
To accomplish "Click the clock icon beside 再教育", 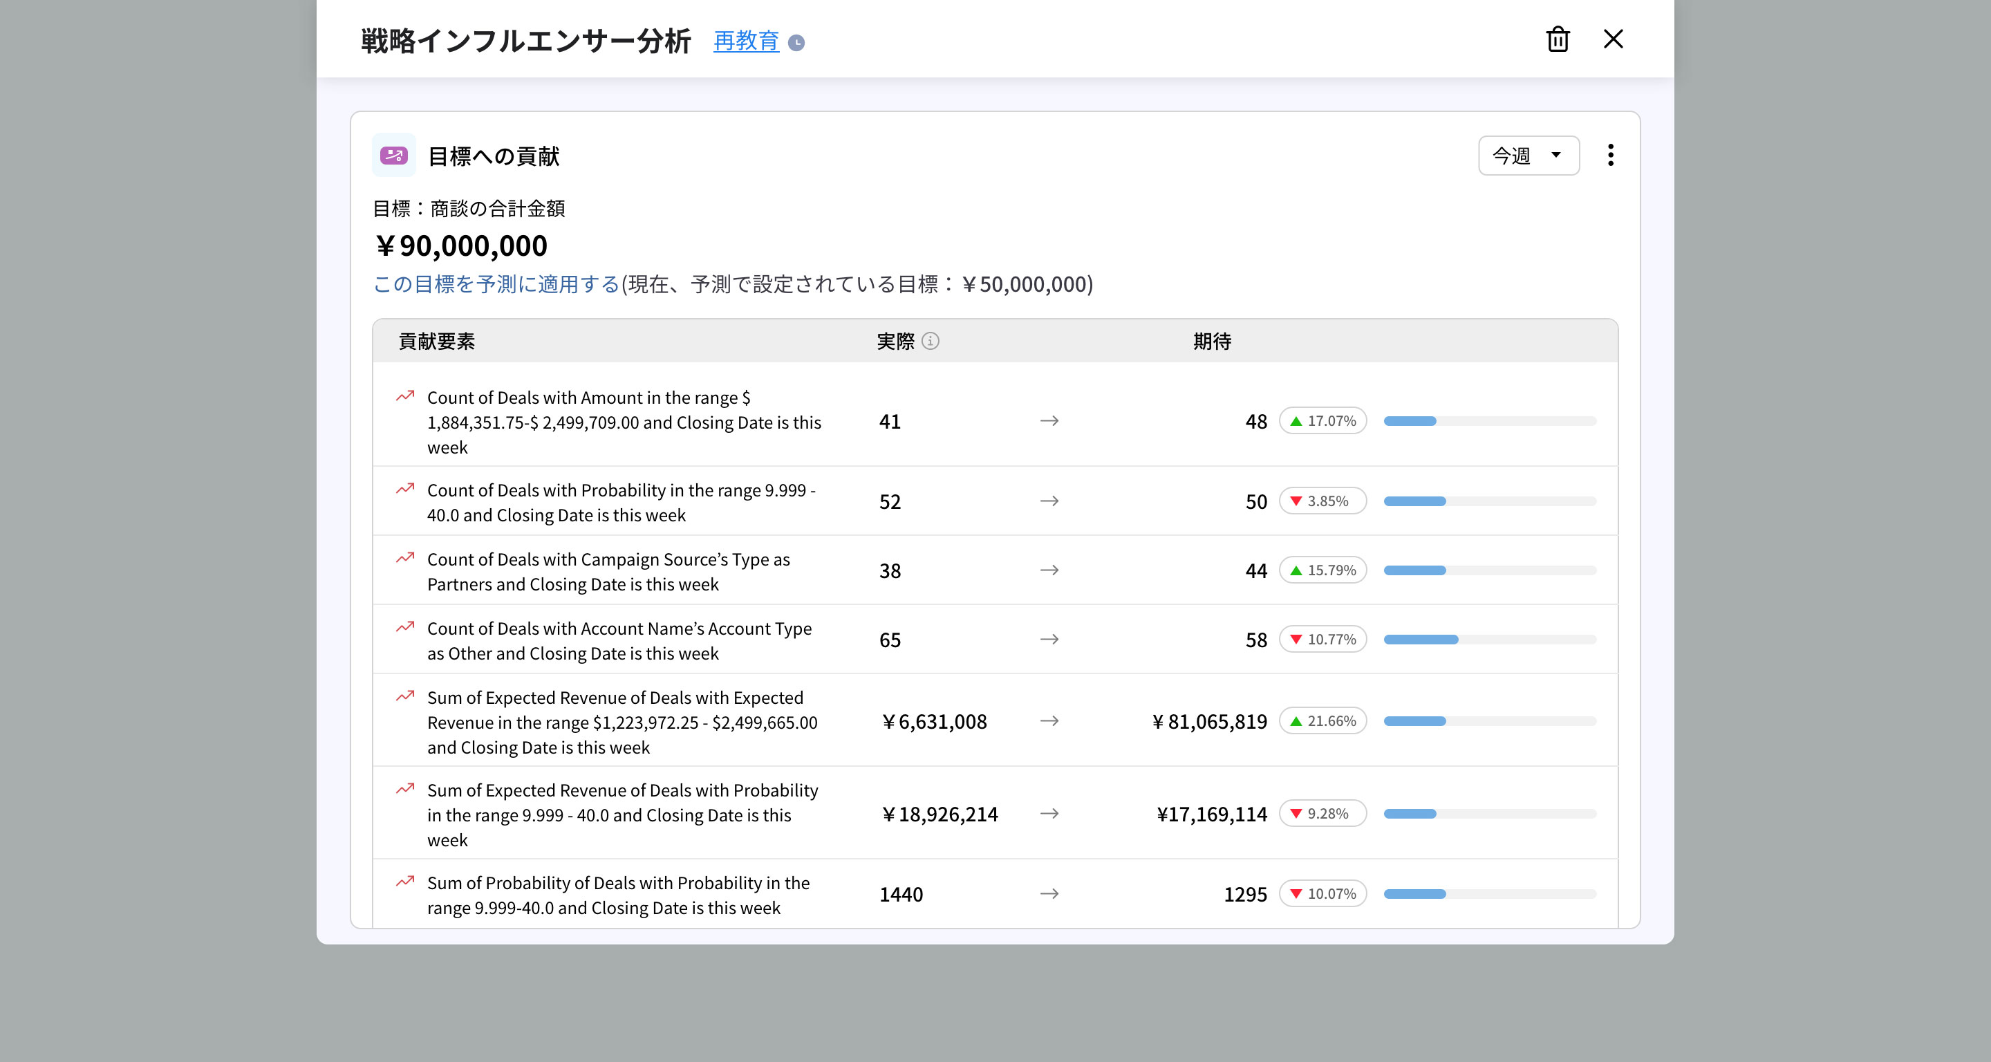I will tap(796, 44).
